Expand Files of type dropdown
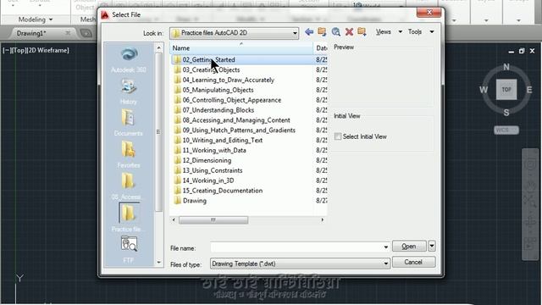Viewport: 542px width, 305px height. point(386,263)
